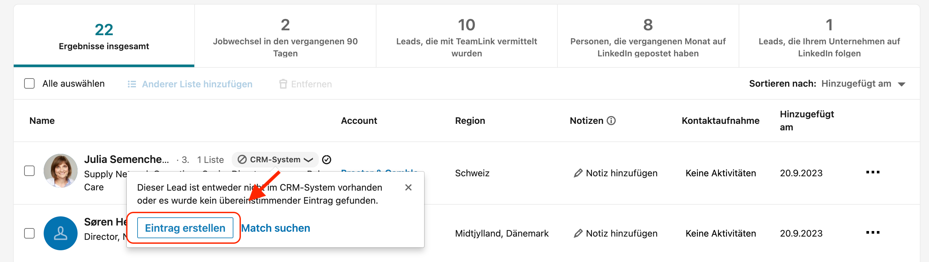
Task: Switch to Jobwechsel in den vergangenen 90 Tagen tab
Action: pos(285,36)
